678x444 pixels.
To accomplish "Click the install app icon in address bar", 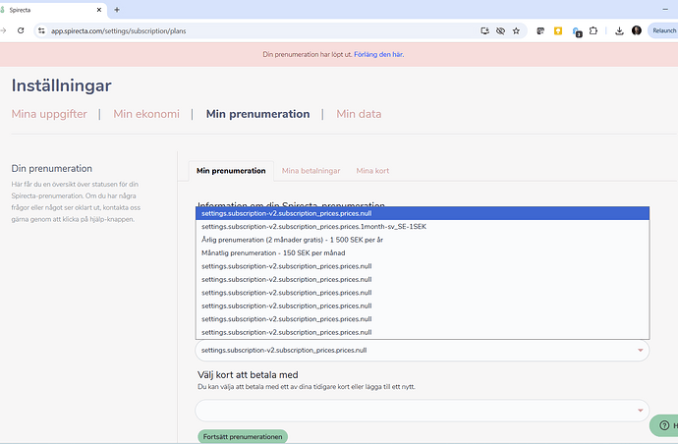I will point(484,30).
